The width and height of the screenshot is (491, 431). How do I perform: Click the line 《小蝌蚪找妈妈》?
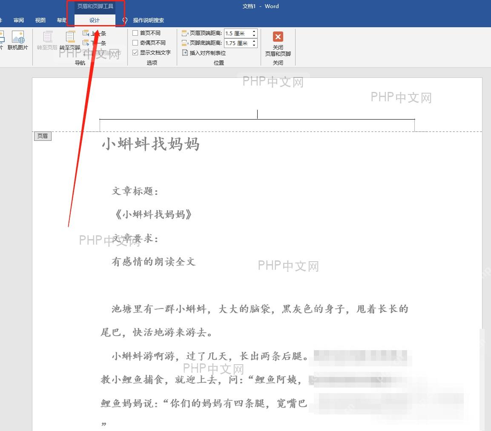click(x=153, y=214)
